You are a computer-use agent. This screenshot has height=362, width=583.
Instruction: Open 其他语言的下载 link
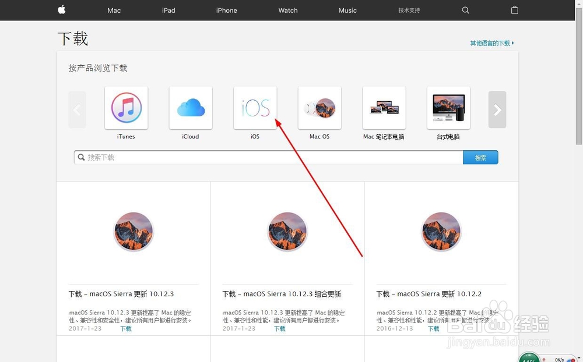click(491, 43)
